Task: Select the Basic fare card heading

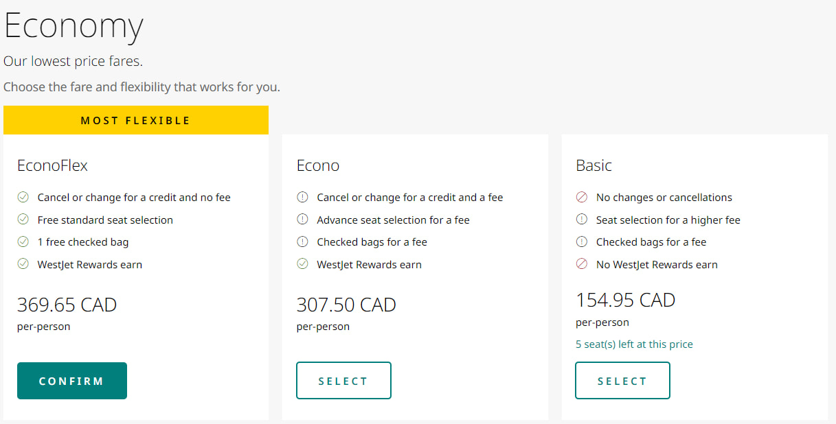Action: tap(594, 165)
